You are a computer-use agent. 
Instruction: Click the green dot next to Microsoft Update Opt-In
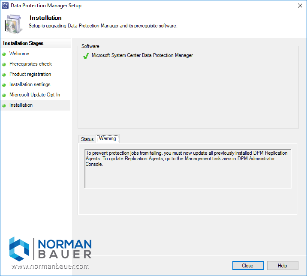click(4, 95)
